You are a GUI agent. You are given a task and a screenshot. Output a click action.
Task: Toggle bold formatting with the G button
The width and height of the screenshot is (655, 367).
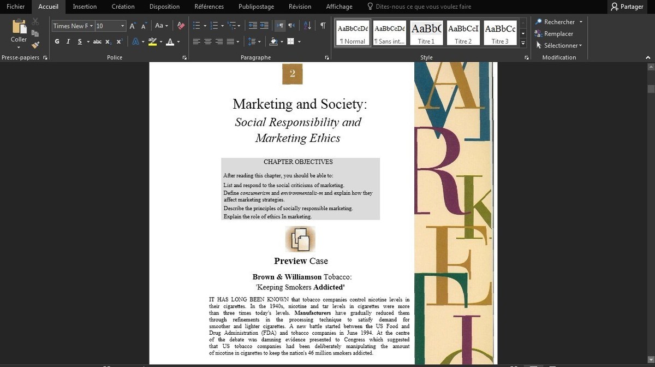pyautogui.click(x=57, y=42)
